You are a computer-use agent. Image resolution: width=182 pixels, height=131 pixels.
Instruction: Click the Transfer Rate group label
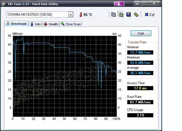coord(137,42)
